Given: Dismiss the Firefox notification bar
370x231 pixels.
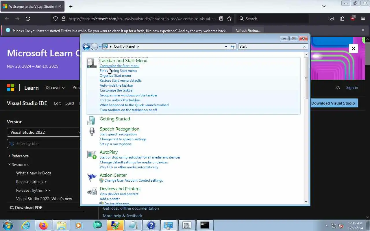Looking at the screenshot, I should click(x=363, y=30).
